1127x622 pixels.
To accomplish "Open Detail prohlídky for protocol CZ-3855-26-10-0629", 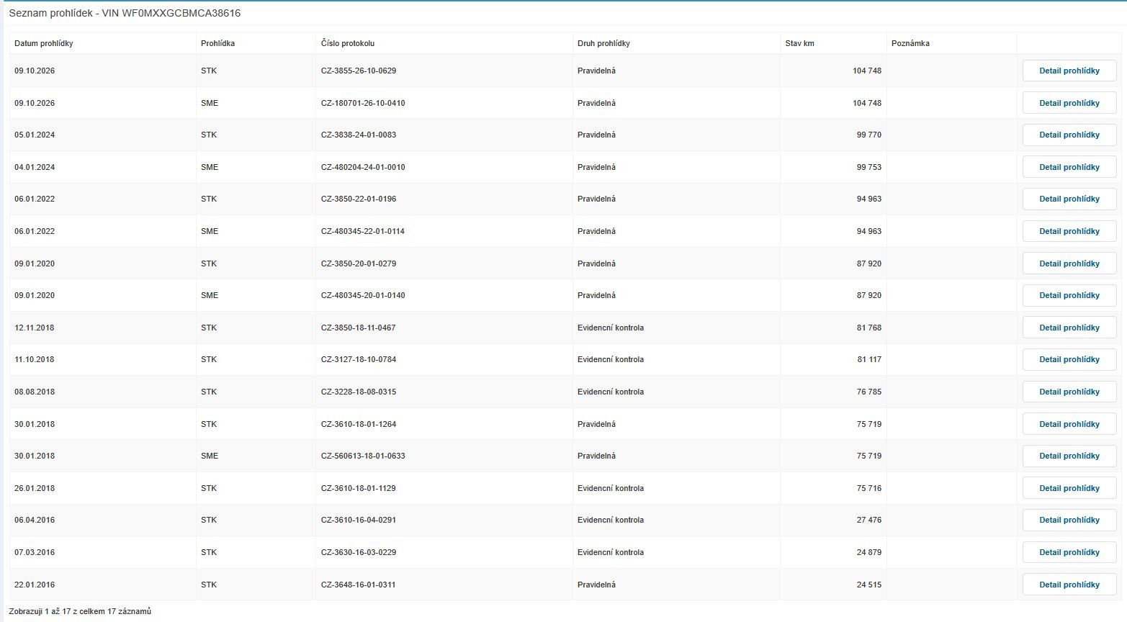I will (1069, 71).
